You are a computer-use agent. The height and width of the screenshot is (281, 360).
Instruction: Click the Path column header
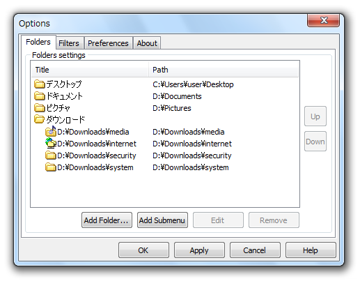[224, 70]
